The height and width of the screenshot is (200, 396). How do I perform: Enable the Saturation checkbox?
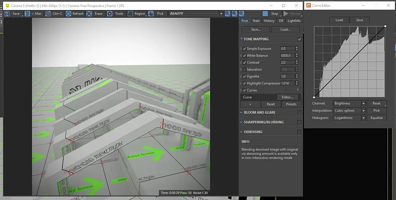point(244,69)
